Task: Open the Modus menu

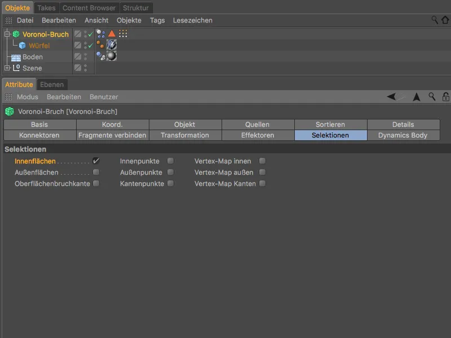Action: pos(27,97)
